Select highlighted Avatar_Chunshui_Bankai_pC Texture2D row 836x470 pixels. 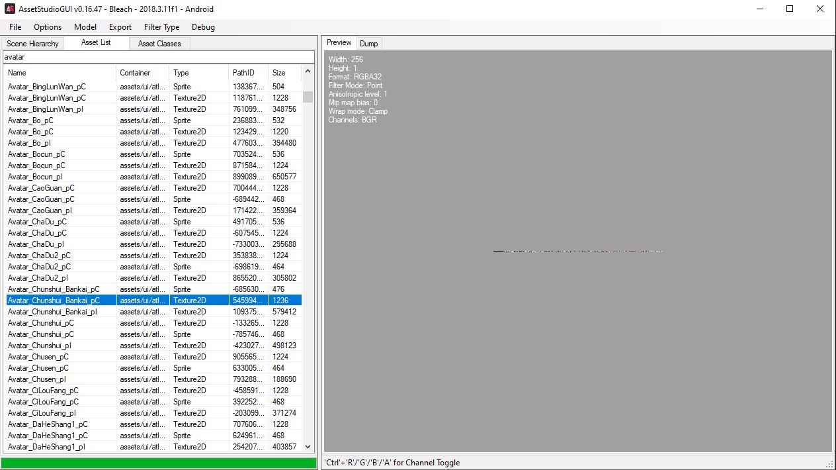click(153, 301)
